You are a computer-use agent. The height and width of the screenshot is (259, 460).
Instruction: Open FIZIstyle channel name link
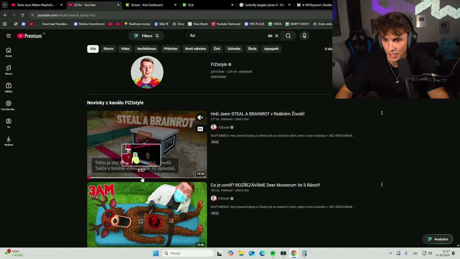(219, 64)
